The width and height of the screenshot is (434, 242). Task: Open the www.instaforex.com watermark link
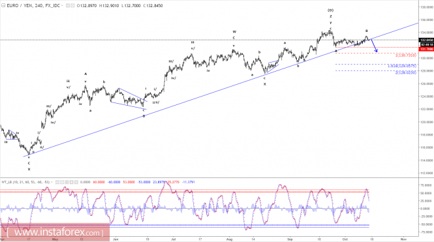click(55, 232)
